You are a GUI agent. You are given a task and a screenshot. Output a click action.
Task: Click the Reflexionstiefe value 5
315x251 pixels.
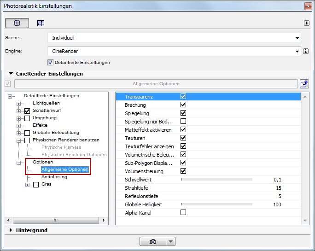coord(280,196)
